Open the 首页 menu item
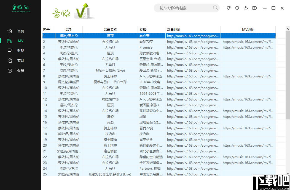Viewport: 290px width, 190px height. pyautogui.click(x=21, y=31)
